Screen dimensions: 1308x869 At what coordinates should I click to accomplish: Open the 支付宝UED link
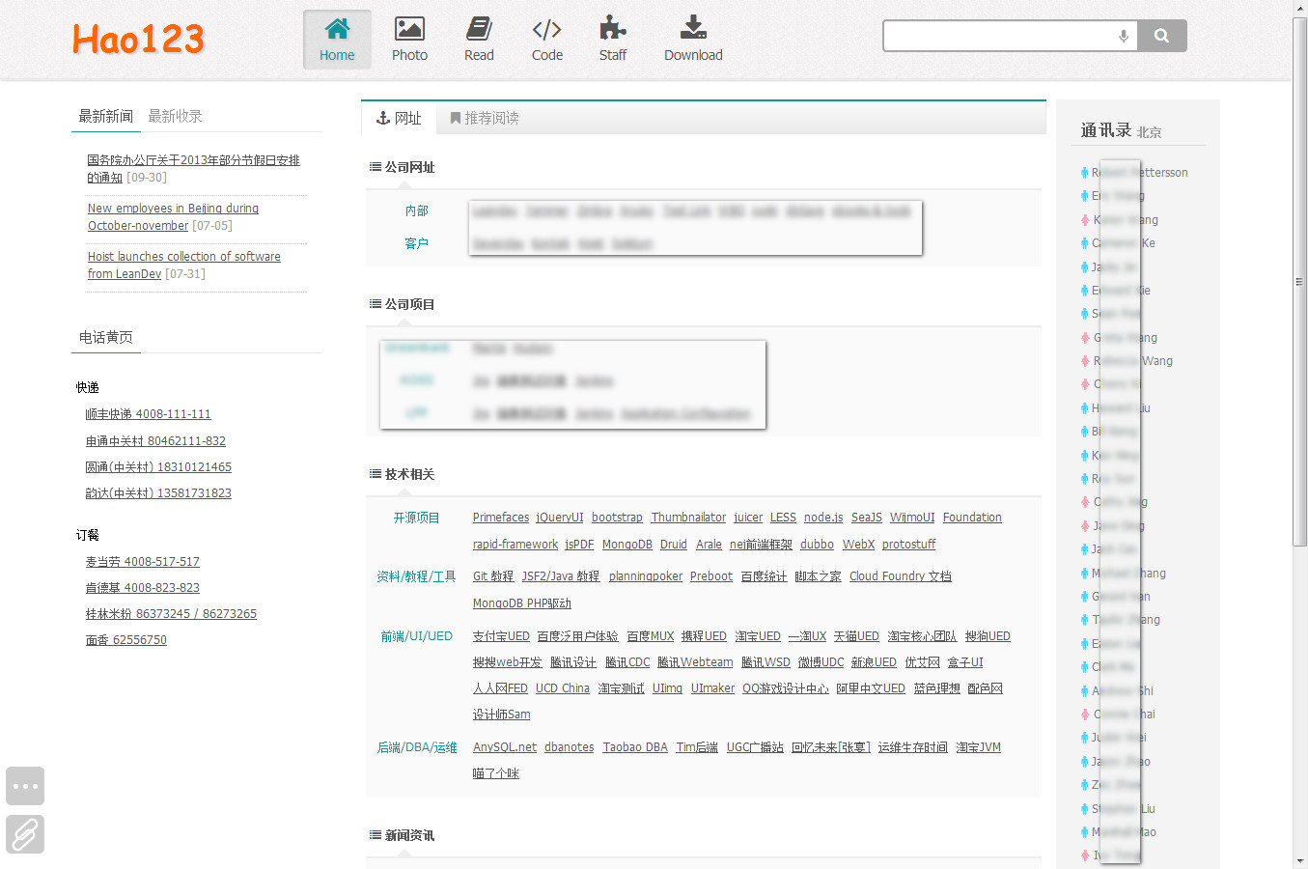point(501,636)
